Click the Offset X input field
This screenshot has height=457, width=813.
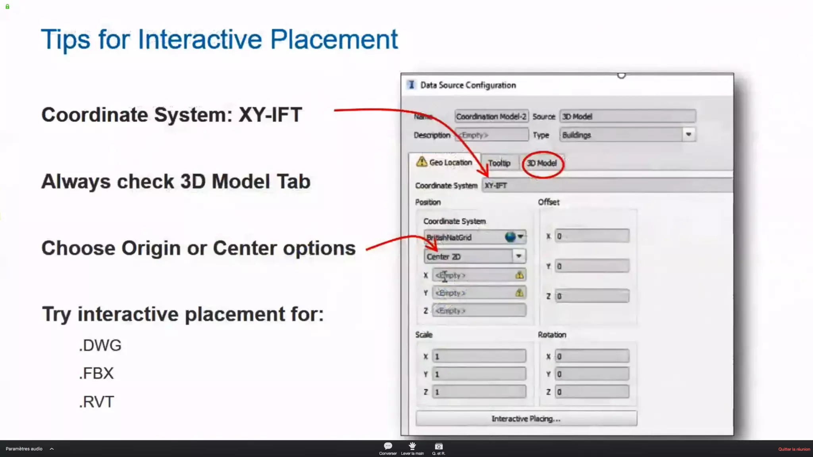coord(591,236)
